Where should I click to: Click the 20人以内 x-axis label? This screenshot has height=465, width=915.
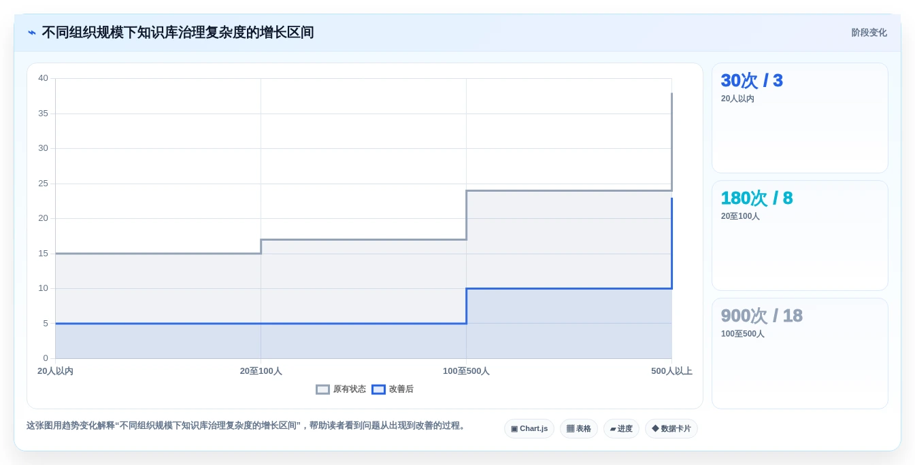pos(55,371)
